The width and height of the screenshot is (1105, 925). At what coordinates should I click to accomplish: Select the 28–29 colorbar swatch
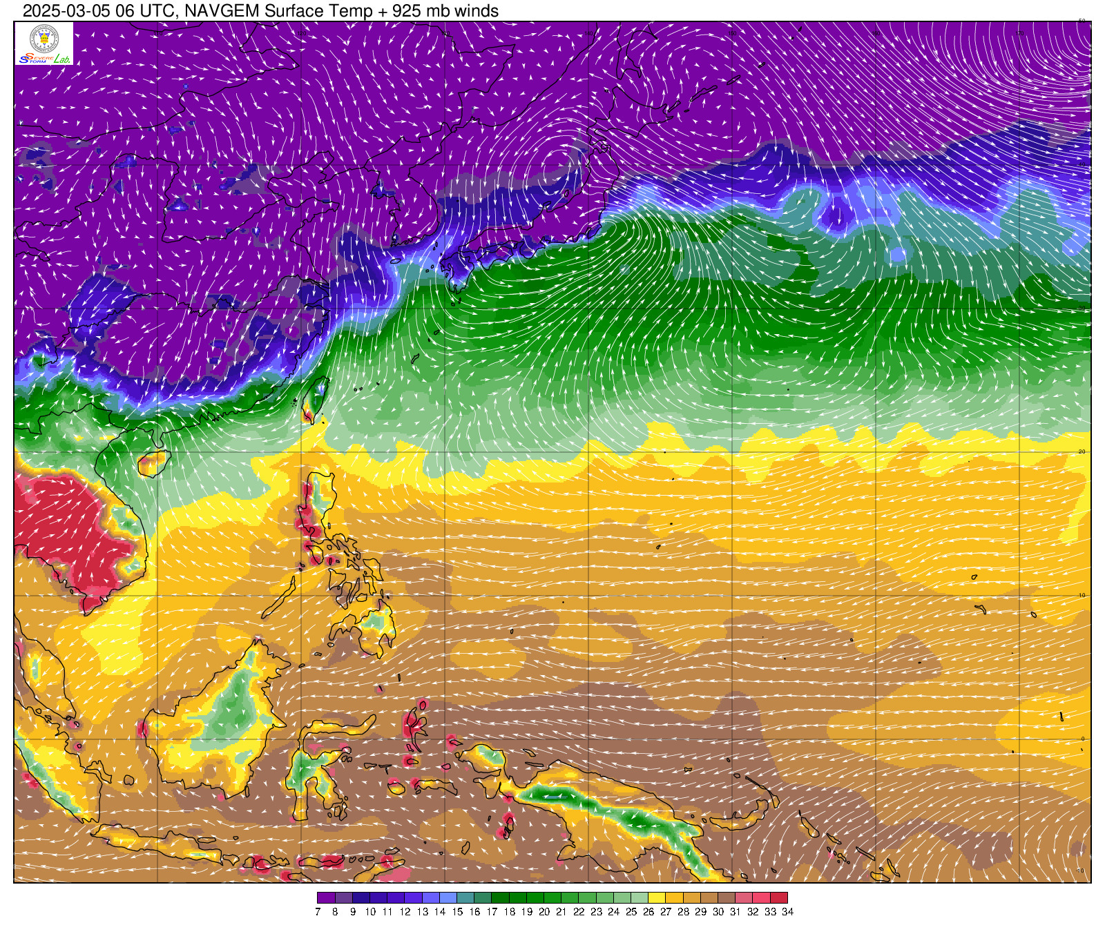[692, 897]
